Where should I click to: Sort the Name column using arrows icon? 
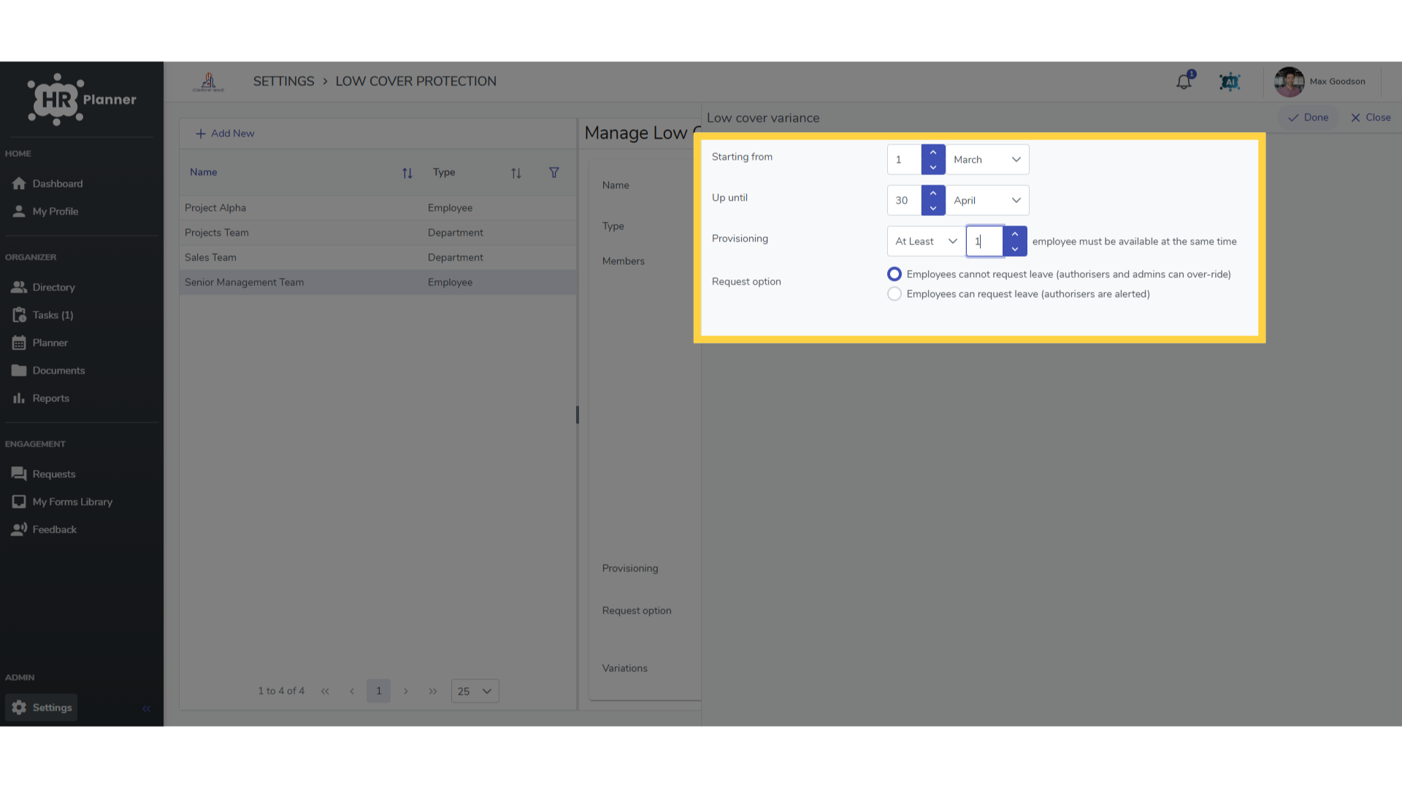tap(407, 173)
